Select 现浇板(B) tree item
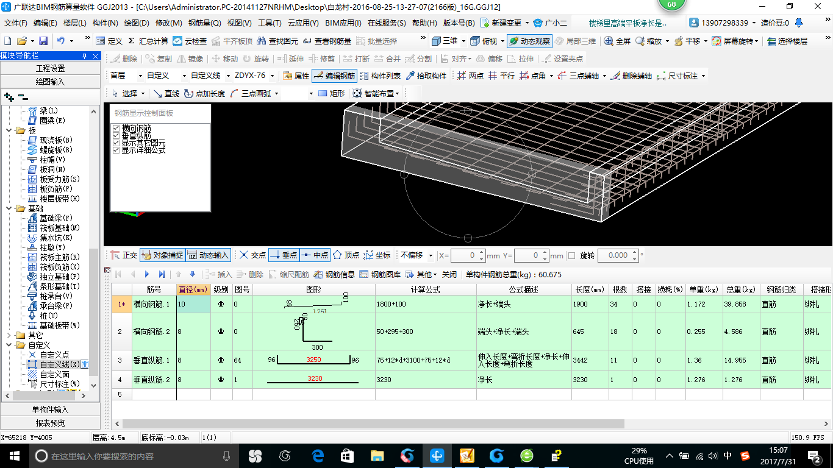The height and width of the screenshot is (468, 833). click(56, 140)
